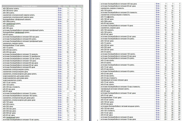Viewport: 182px width, 121px height.
Task: Click the 'Поисковый запрос' column header
Action: [30, 6]
